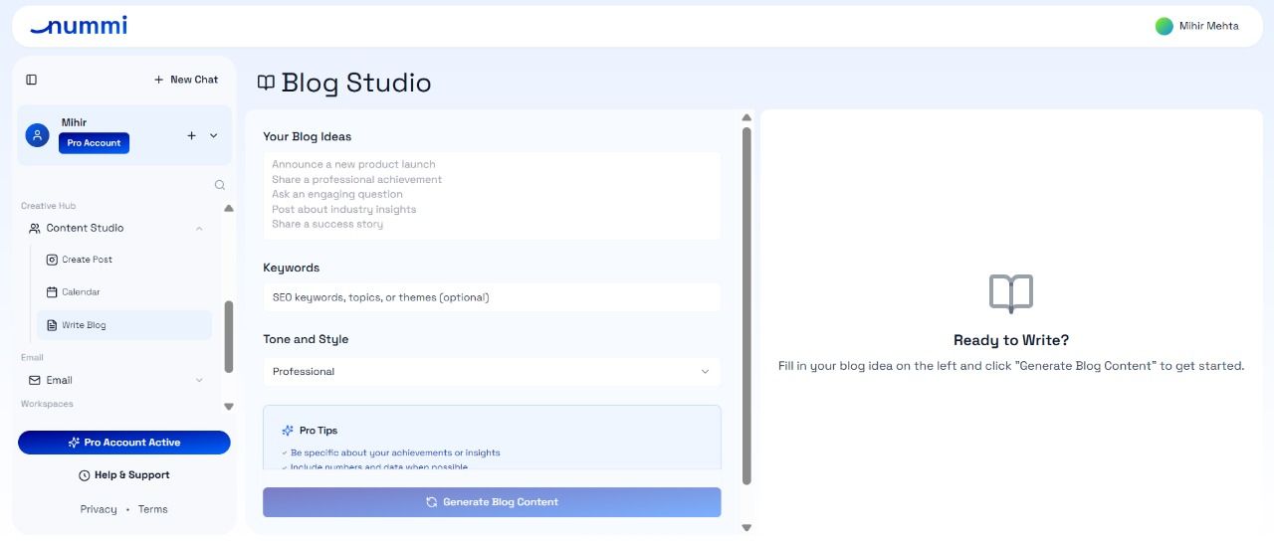This screenshot has height=541, width=1274.
Task: Expand the account chevron dropdown
Action: pyautogui.click(x=213, y=135)
